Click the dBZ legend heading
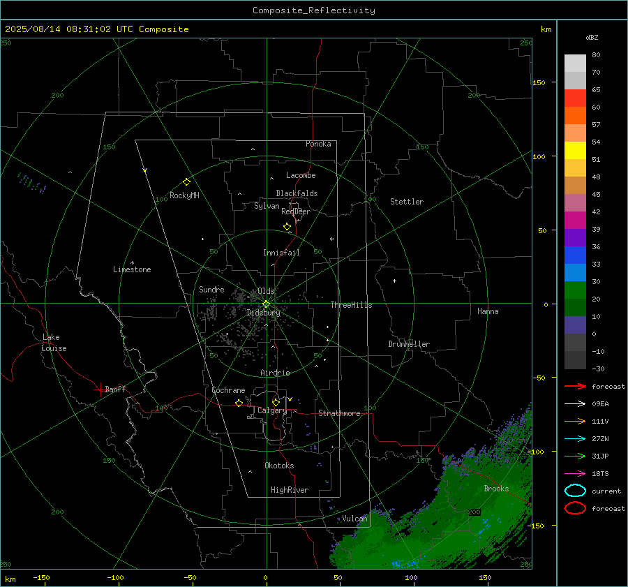This screenshot has height=587, width=628. point(592,37)
